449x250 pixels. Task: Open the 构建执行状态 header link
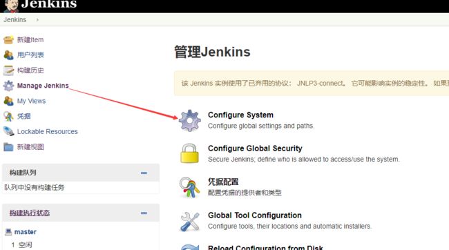[x=30, y=213]
